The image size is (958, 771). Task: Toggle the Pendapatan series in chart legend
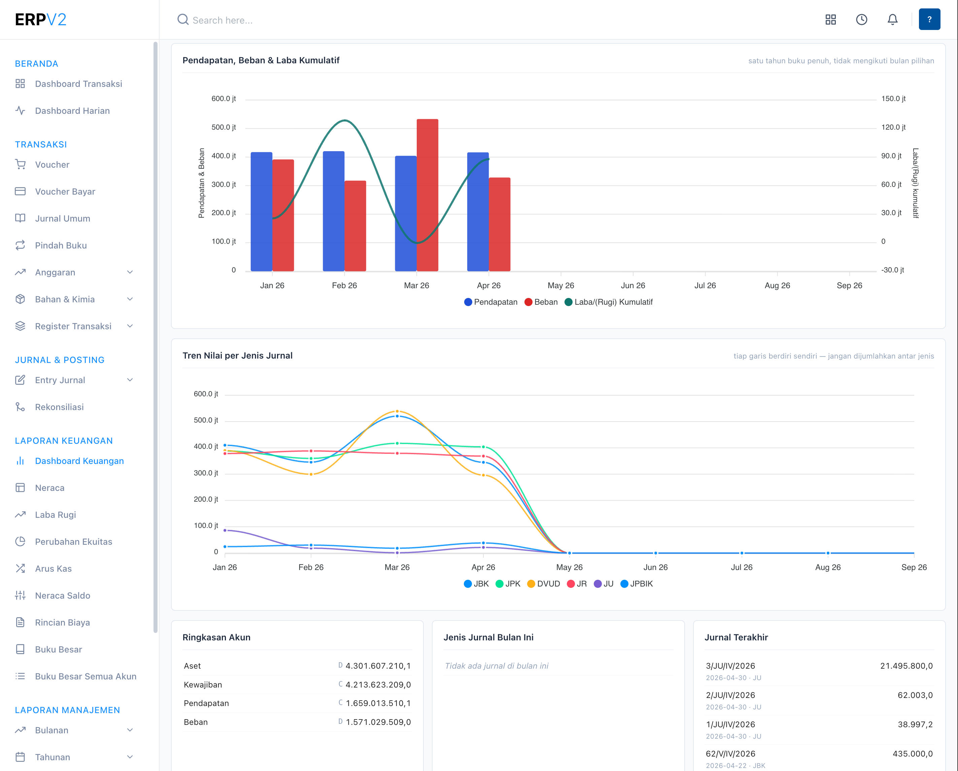point(490,302)
